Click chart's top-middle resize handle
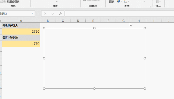The image size is (174, 99). coord(94,28)
